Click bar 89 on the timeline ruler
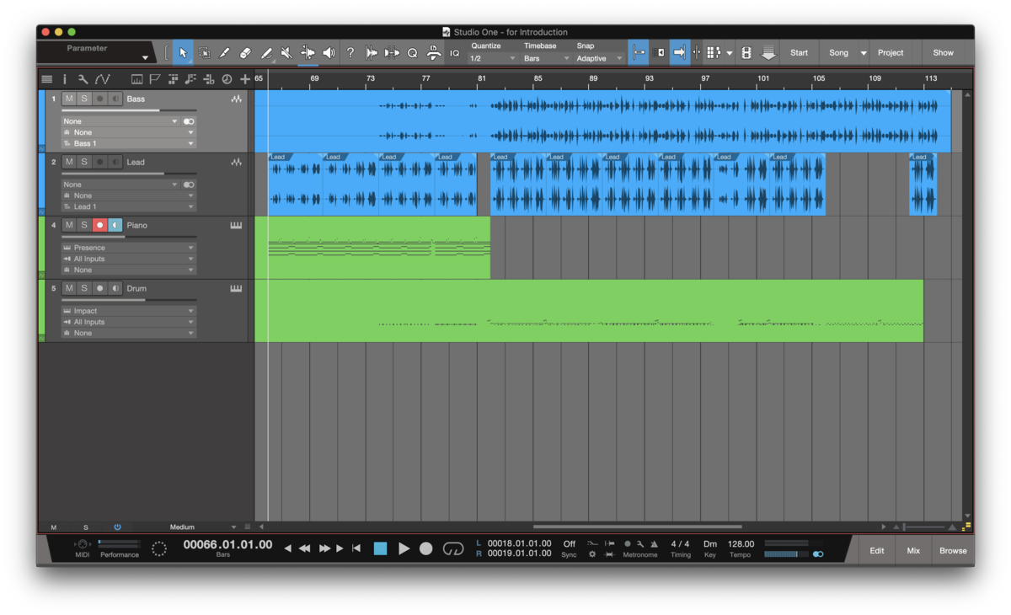This screenshot has height=615, width=1011. [x=593, y=79]
